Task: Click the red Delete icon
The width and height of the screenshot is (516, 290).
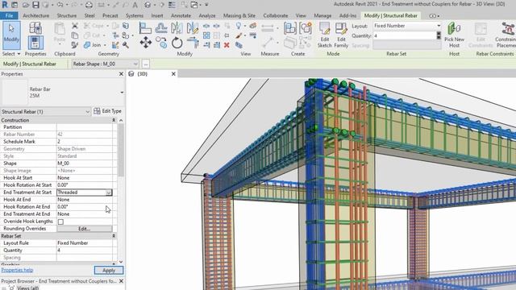Action: click(x=227, y=45)
